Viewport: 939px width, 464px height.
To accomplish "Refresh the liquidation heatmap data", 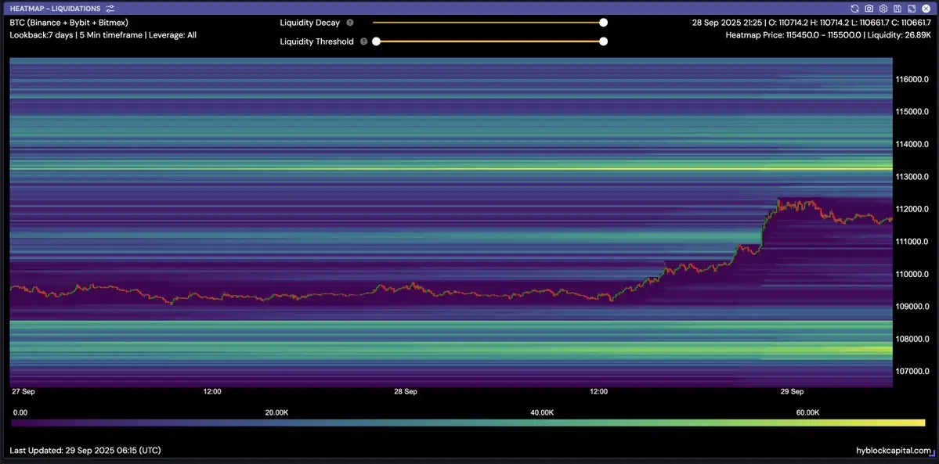I will point(855,9).
